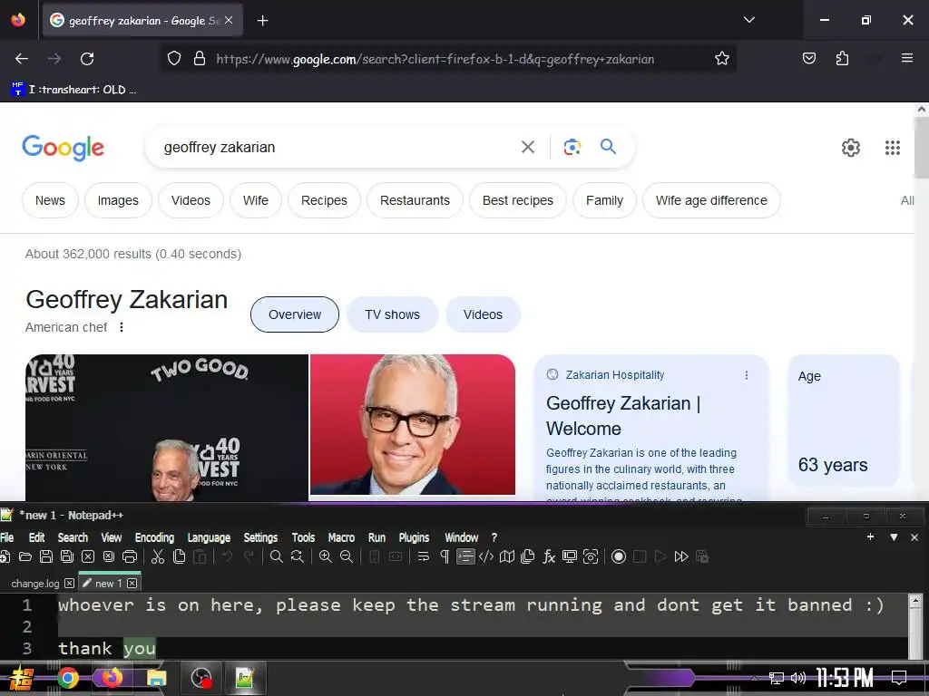This screenshot has height=696, width=929.
Task: Open the File menu in Notepad++
Action: click(7, 537)
